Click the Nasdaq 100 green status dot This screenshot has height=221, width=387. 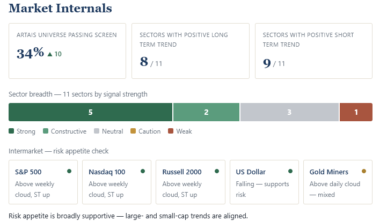tap(143, 171)
